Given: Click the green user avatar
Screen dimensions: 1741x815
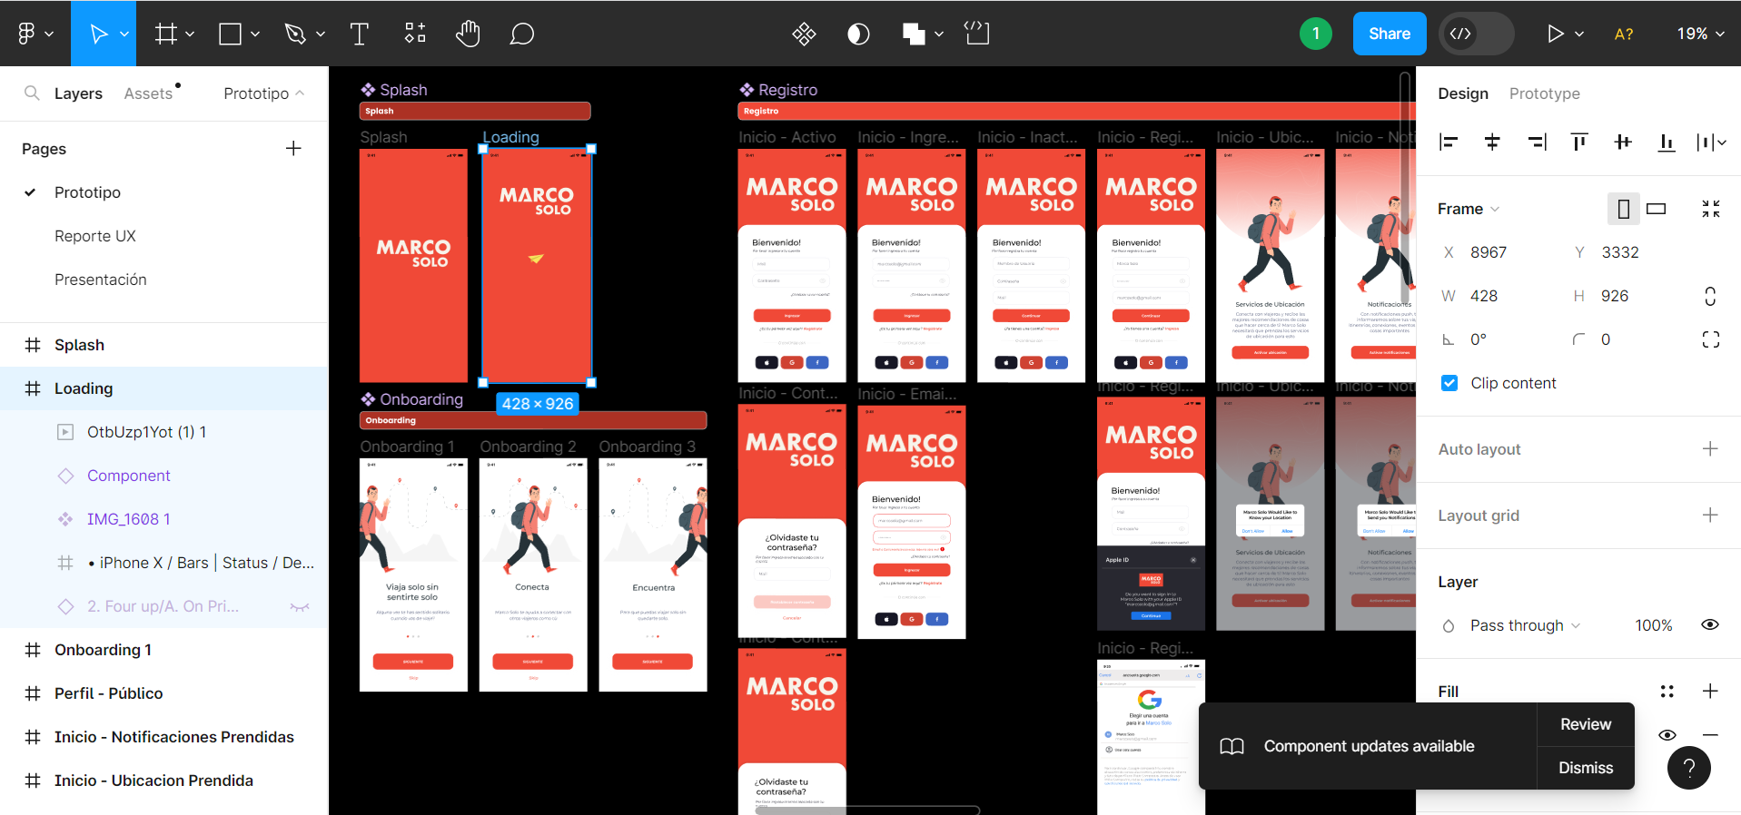Looking at the screenshot, I should click(1315, 34).
